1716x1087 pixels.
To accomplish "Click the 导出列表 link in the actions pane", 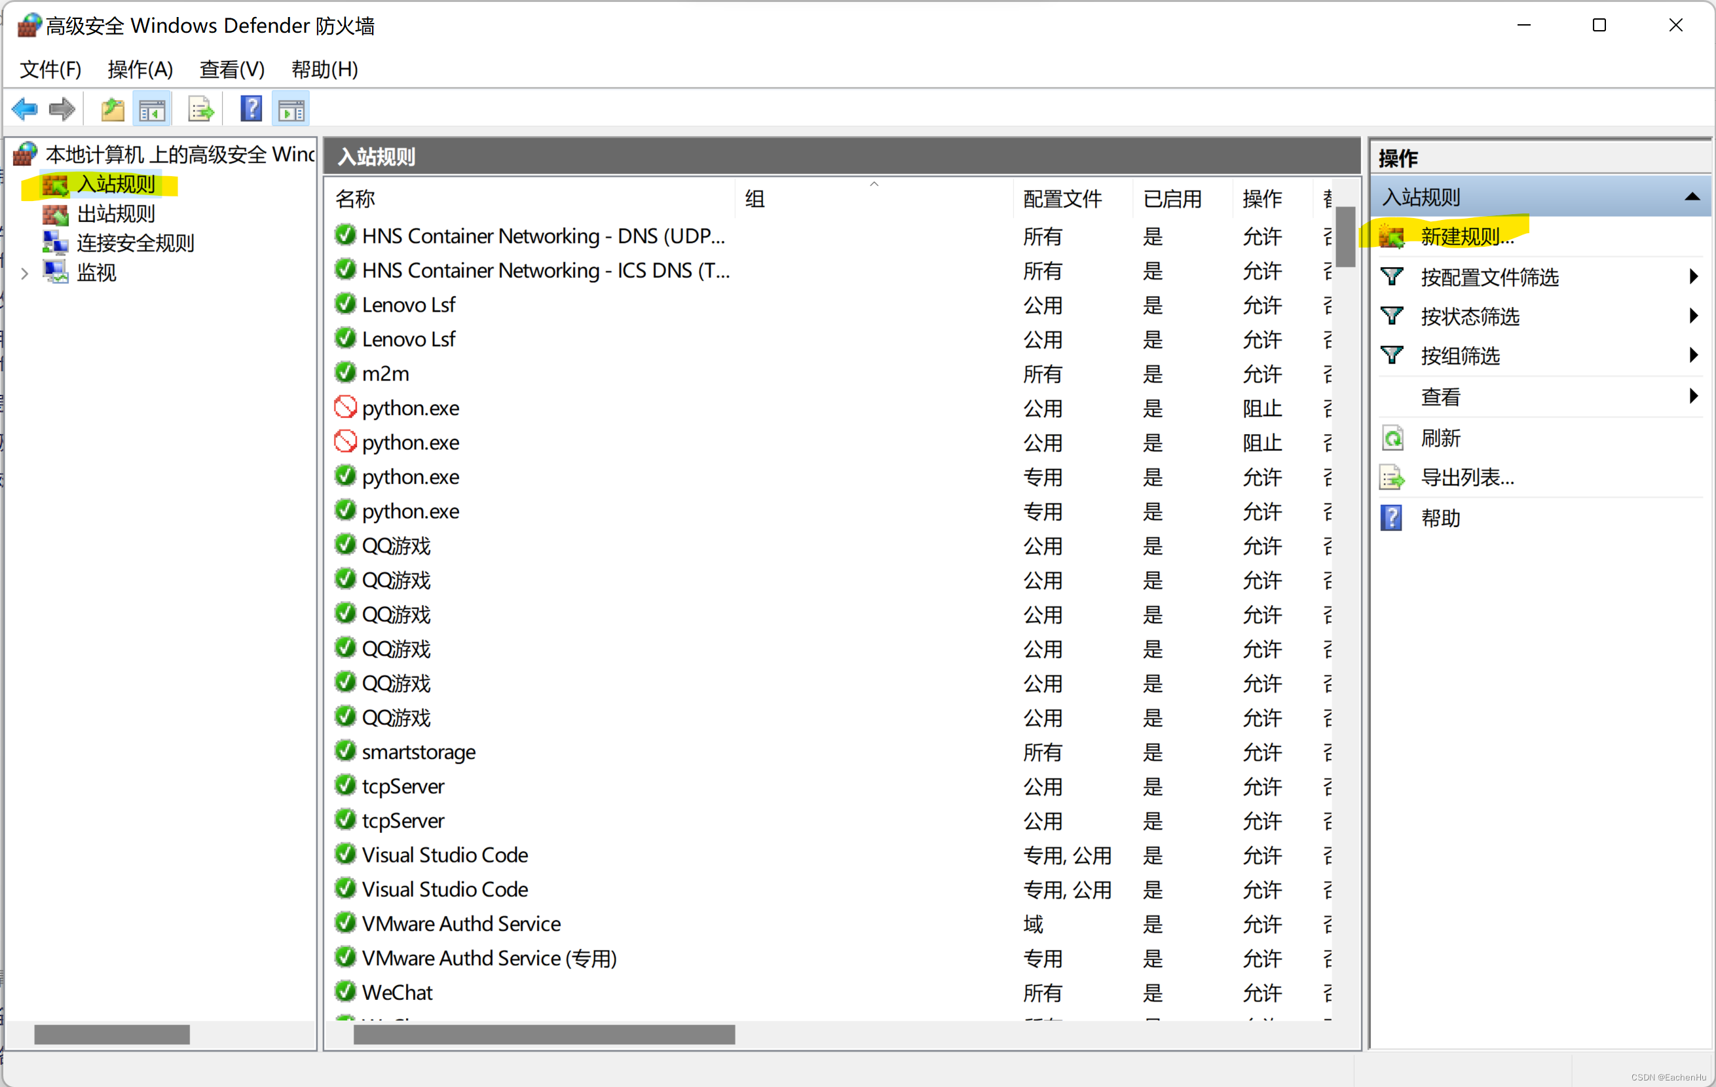I will [1467, 478].
